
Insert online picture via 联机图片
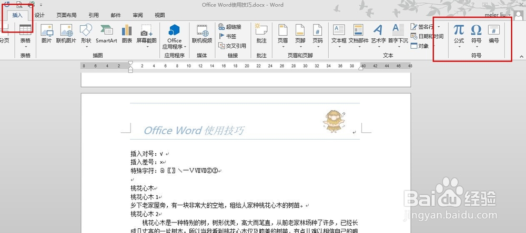point(66,34)
